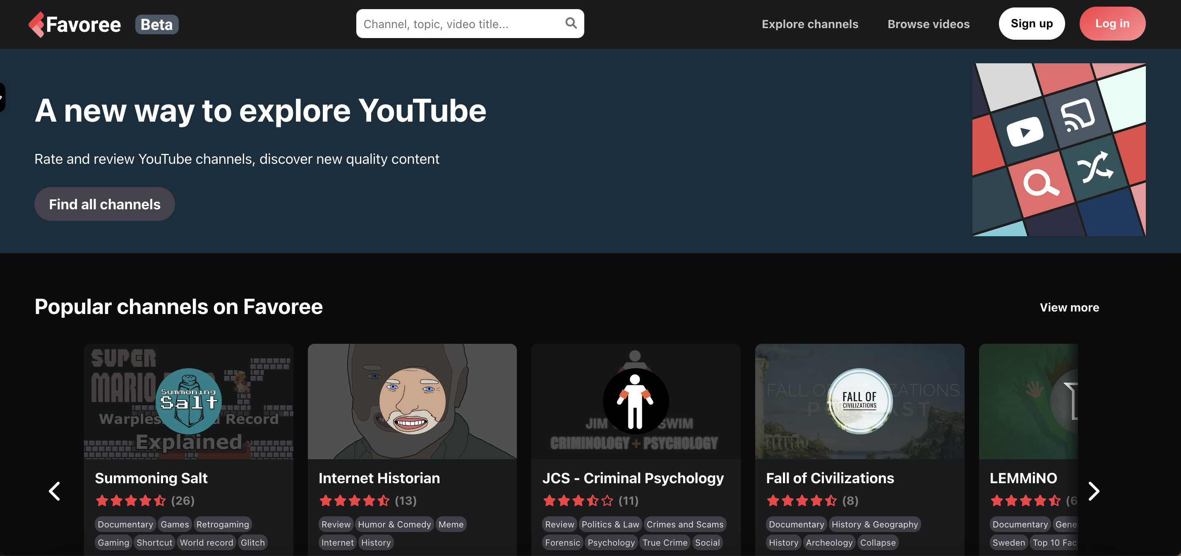
Task: Show next popular channels with right arrow
Action: (x=1094, y=491)
